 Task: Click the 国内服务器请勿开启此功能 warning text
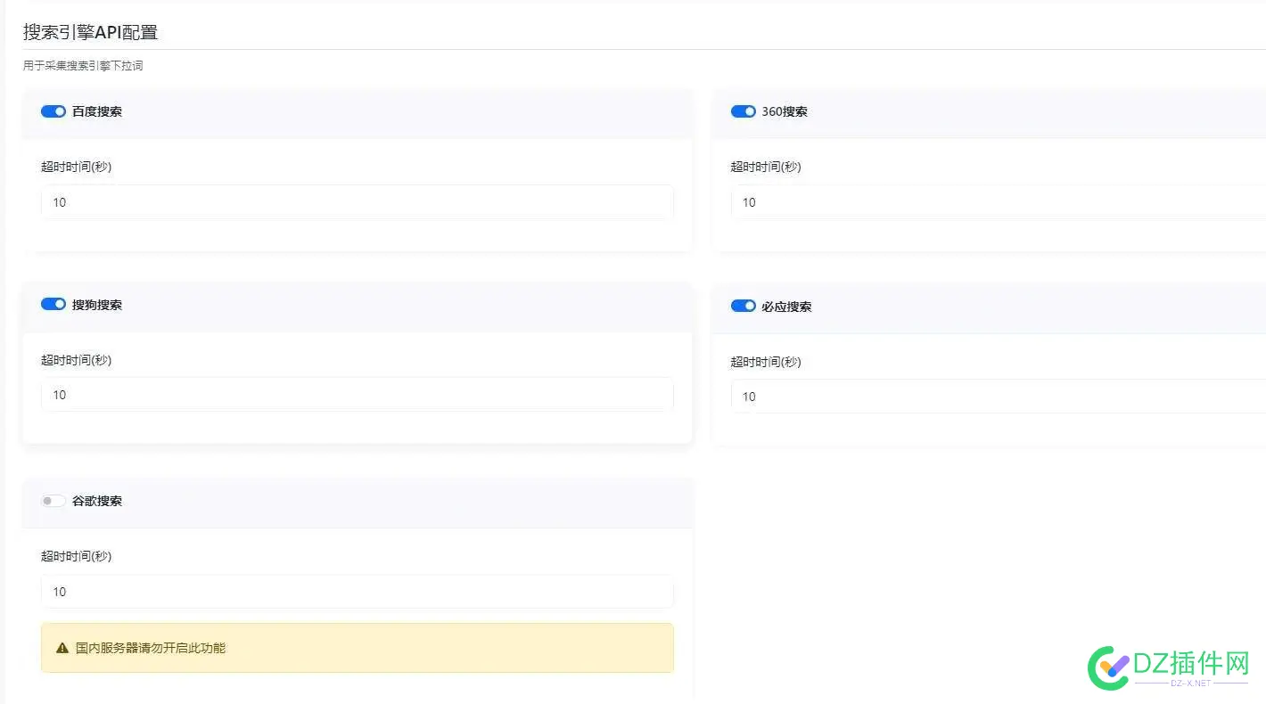tap(151, 648)
